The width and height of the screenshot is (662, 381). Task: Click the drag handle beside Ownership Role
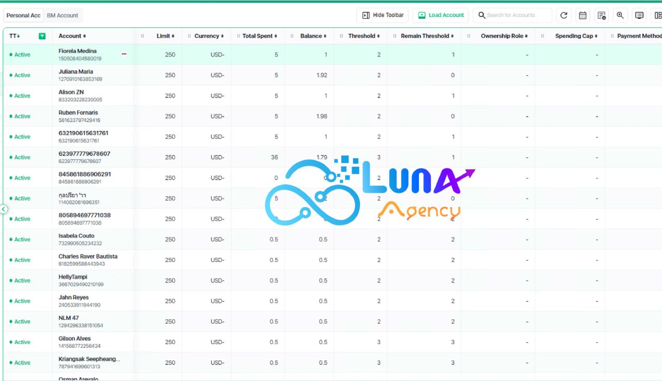point(469,36)
